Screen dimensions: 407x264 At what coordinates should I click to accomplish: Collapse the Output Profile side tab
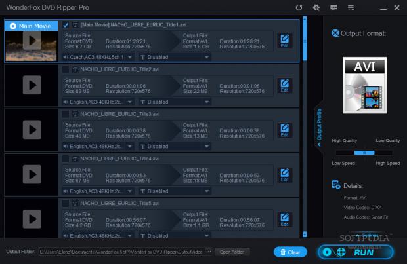(x=319, y=124)
